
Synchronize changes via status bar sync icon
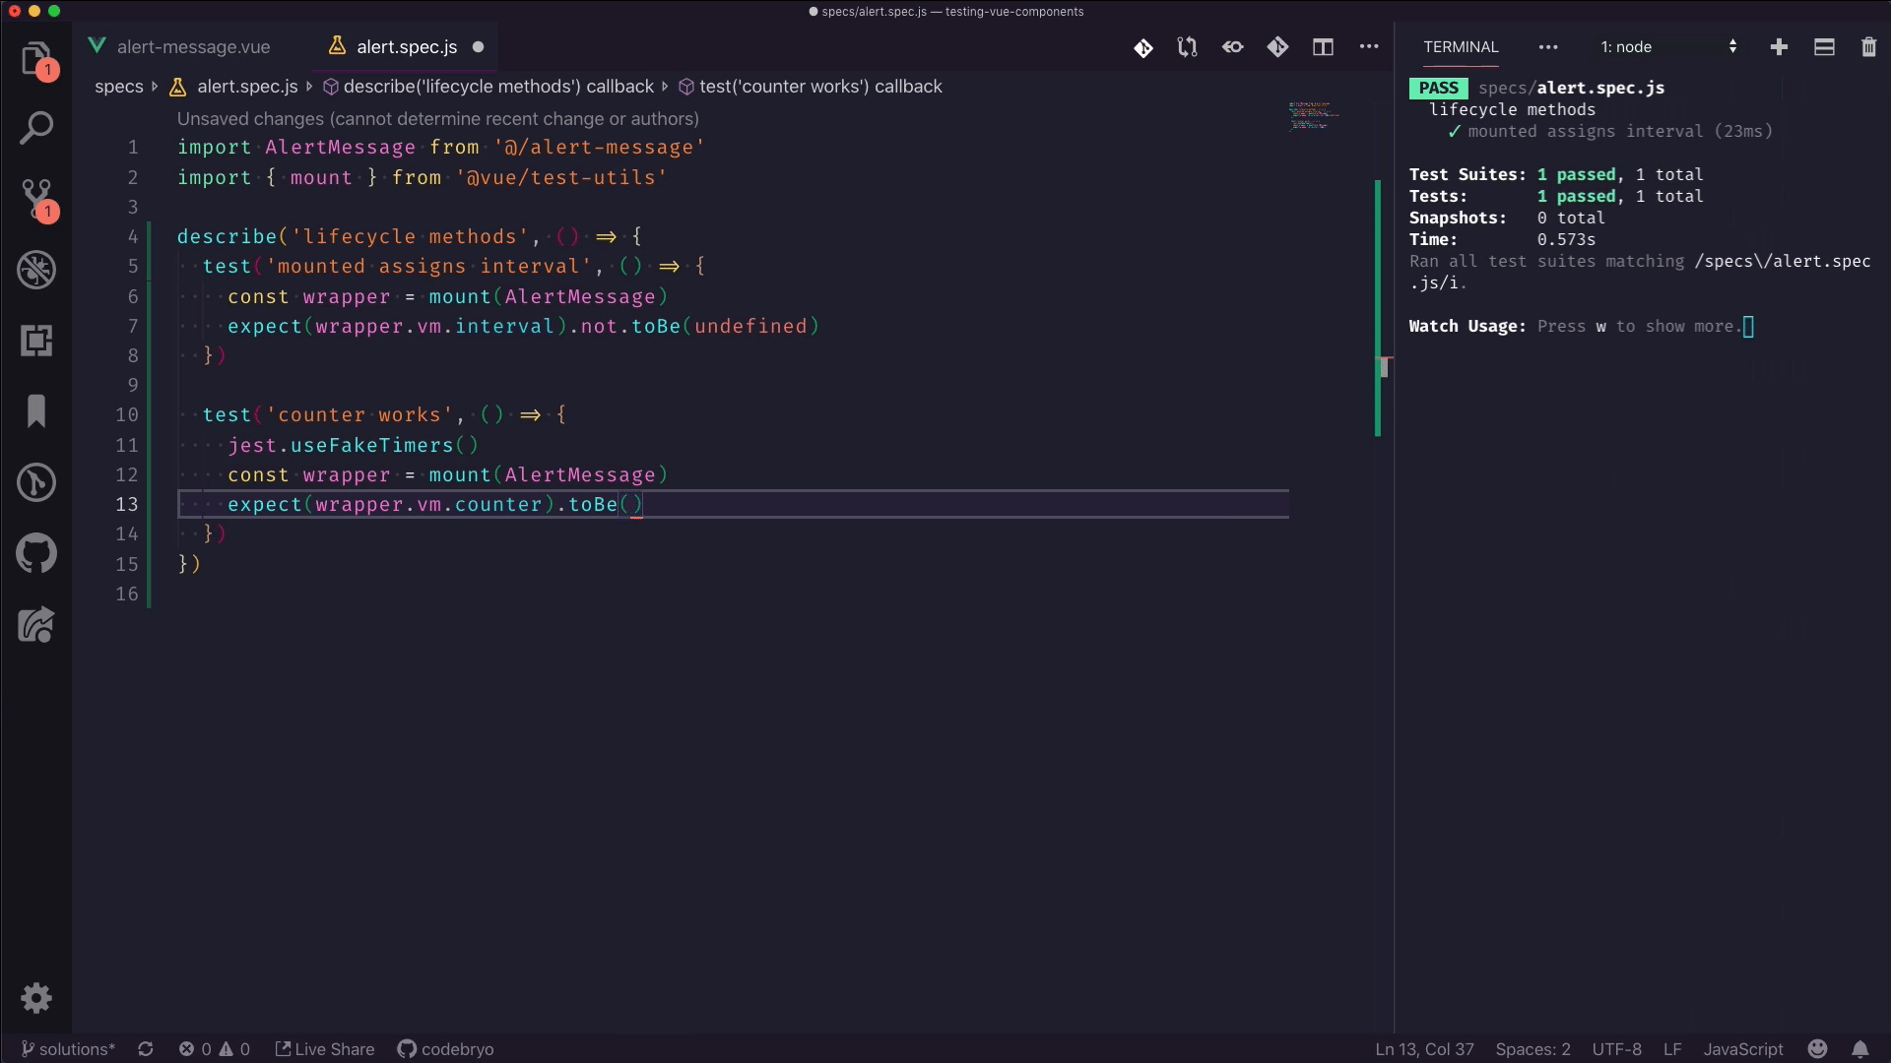pos(146,1049)
